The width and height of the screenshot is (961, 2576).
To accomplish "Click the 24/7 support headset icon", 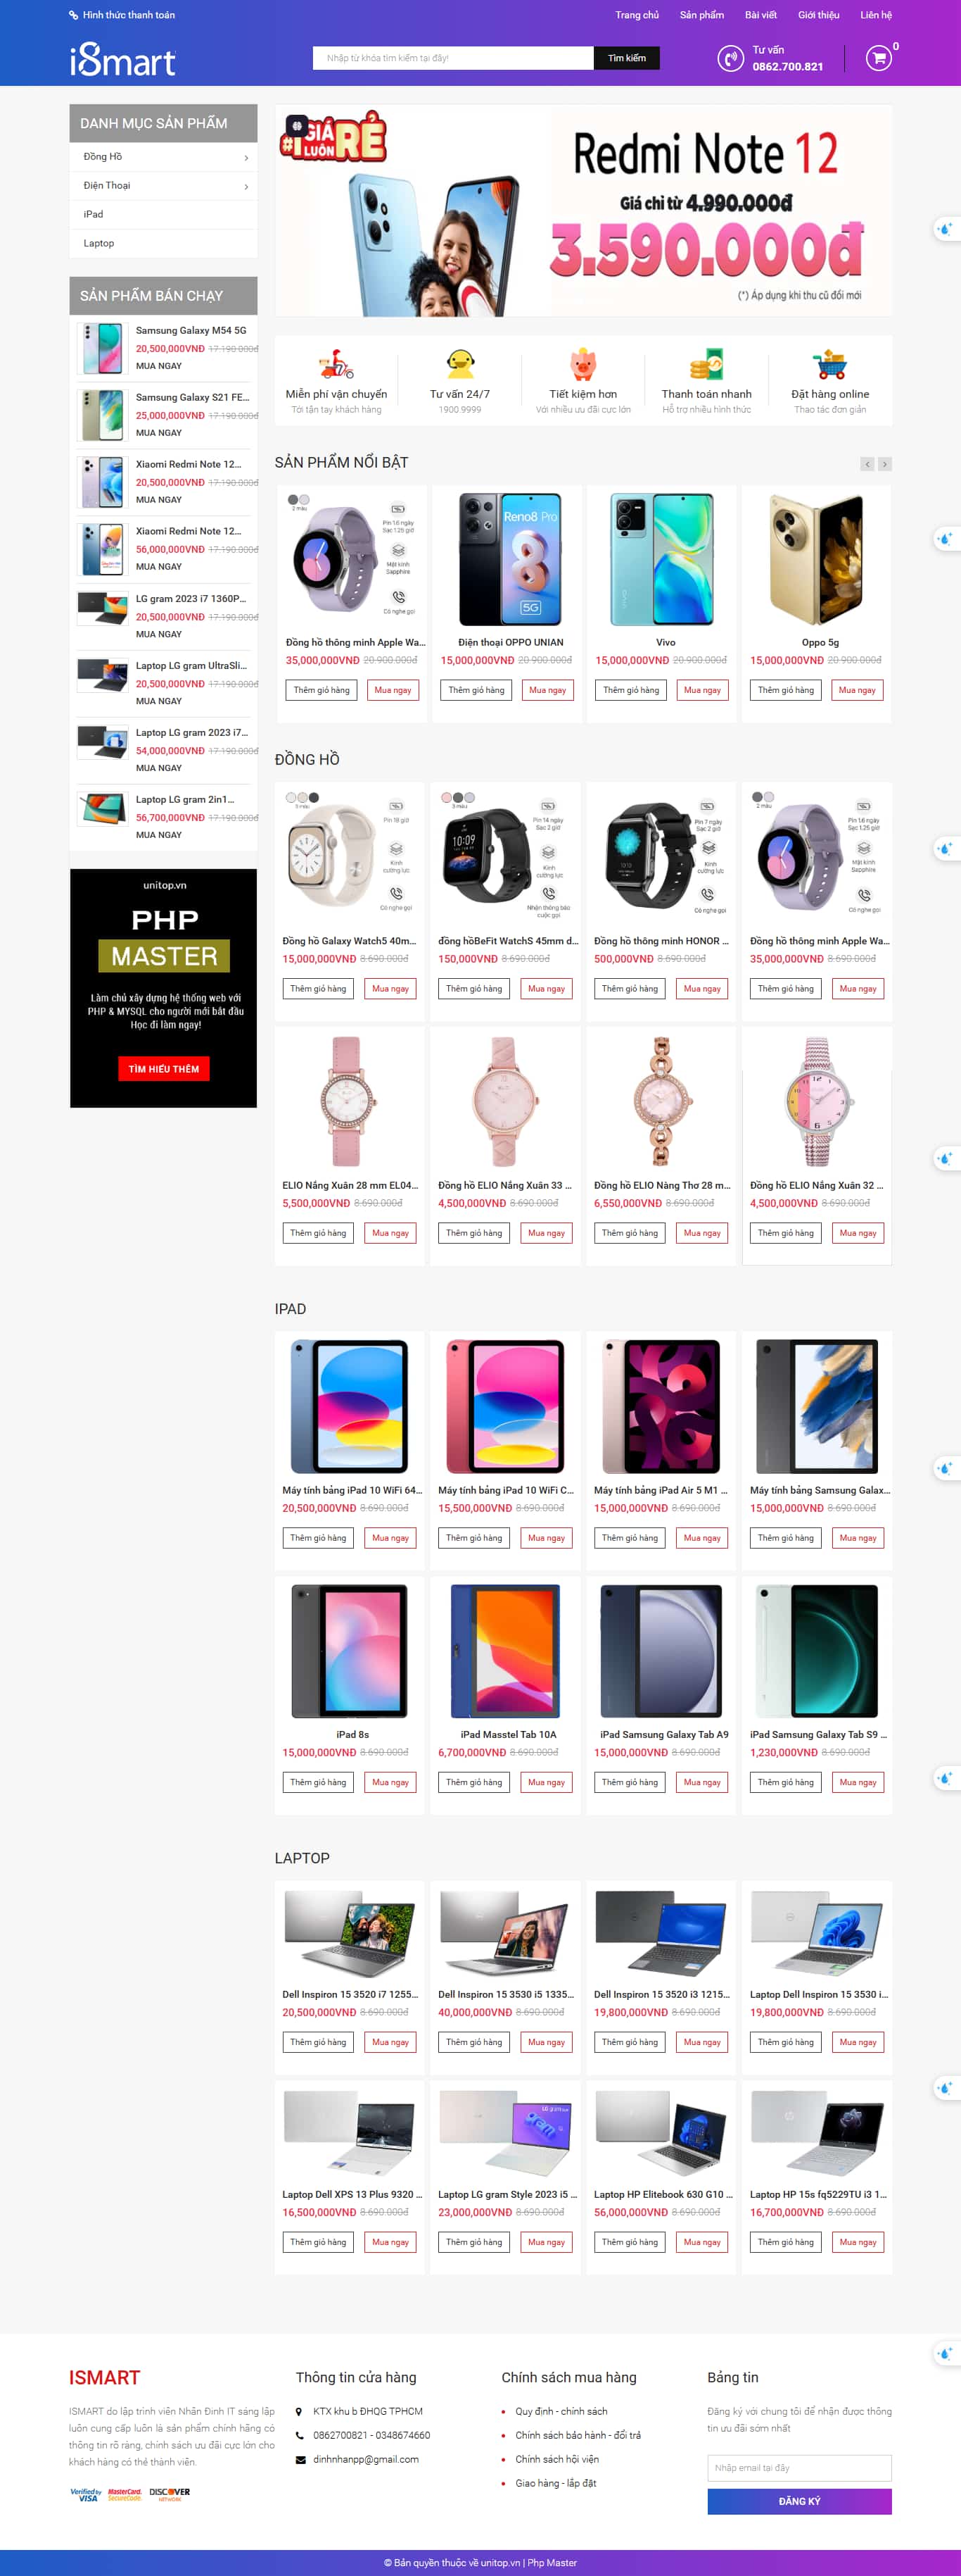I will tap(459, 364).
